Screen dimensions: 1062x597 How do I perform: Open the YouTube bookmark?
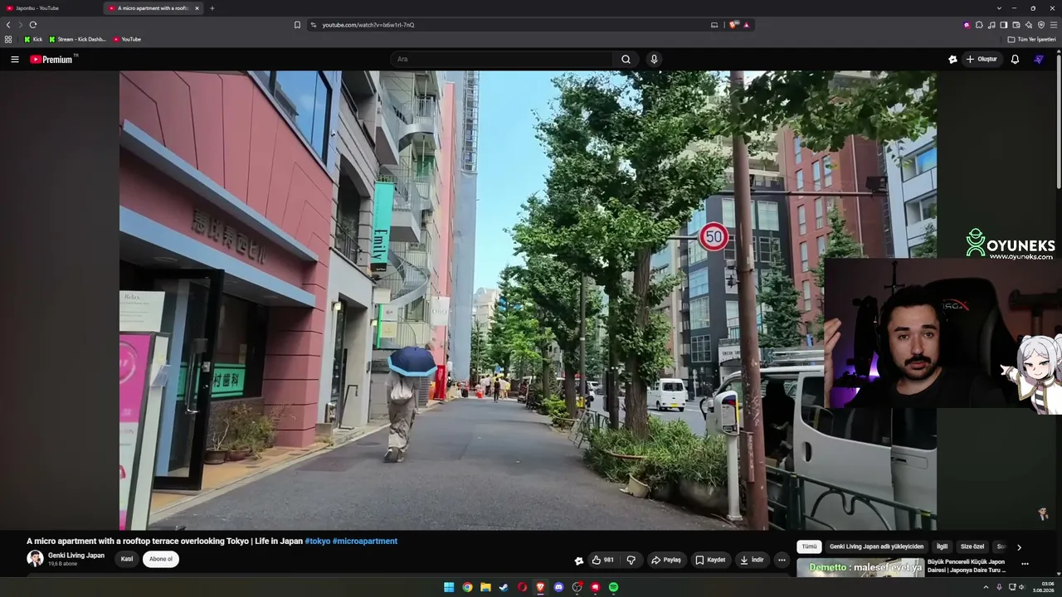tap(127, 39)
